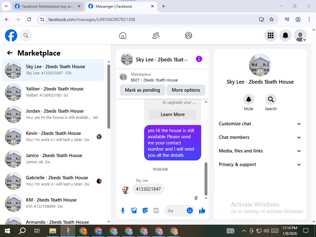Open Task View on taskbar
The width and height of the screenshot is (316, 237).
tap(37, 231)
